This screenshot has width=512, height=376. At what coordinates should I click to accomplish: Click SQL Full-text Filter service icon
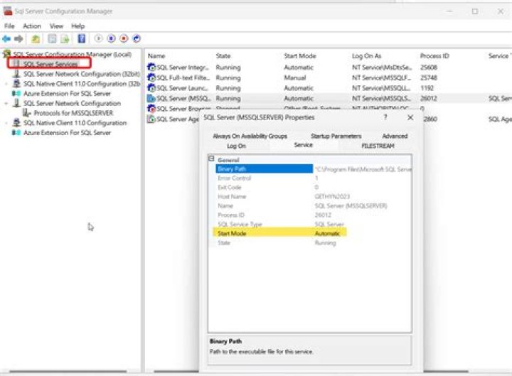point(151,77)
